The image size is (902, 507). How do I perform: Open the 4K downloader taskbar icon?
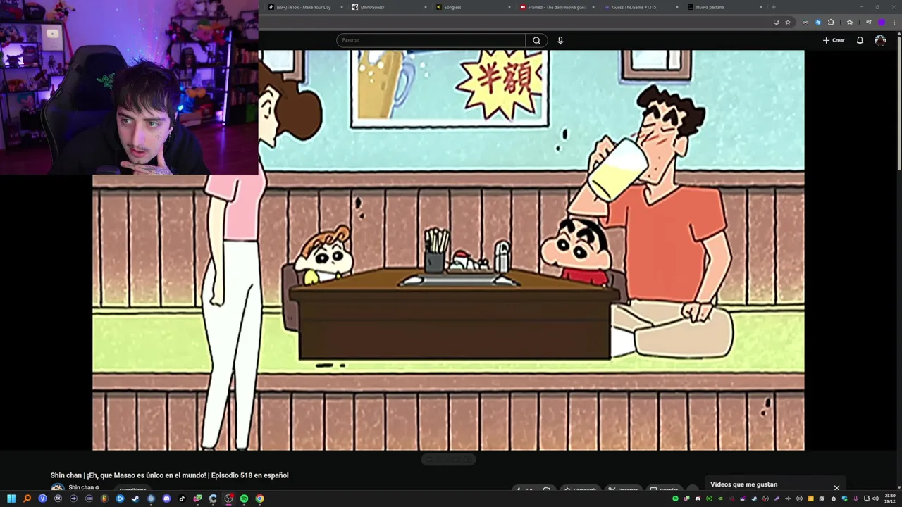pyautogui.click(x=58, y=499)
